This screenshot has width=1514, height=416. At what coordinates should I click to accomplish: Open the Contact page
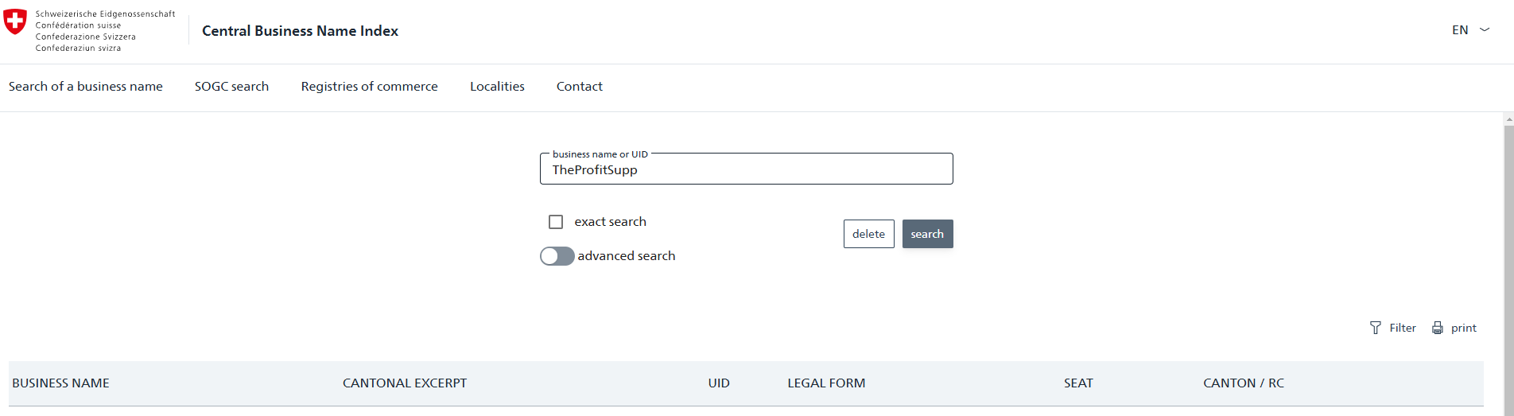[580, 87]
